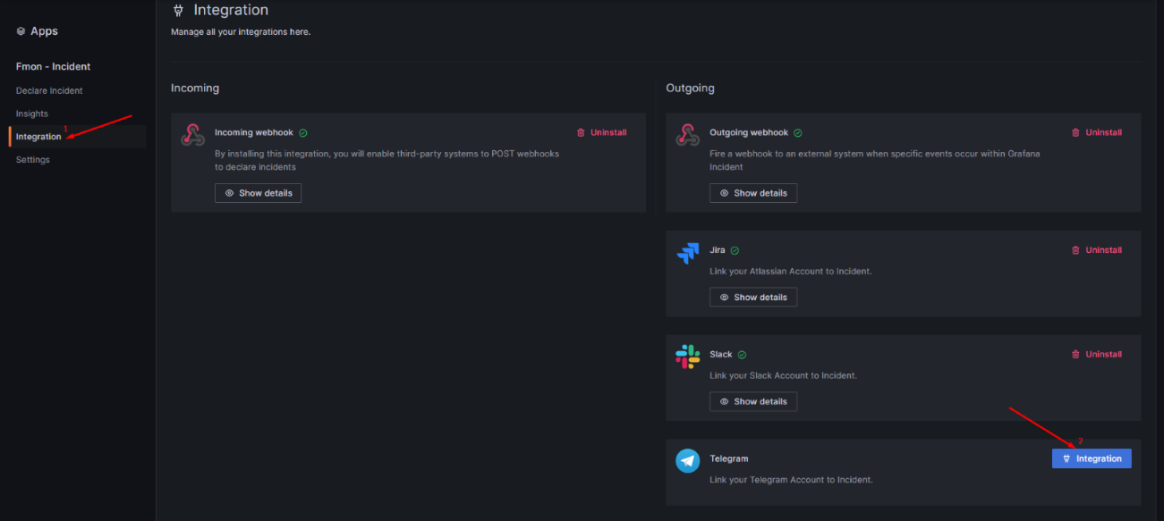Show details for Incoming webhook
The height and width of the screenshot is (521, 1164).
point(258,193)
